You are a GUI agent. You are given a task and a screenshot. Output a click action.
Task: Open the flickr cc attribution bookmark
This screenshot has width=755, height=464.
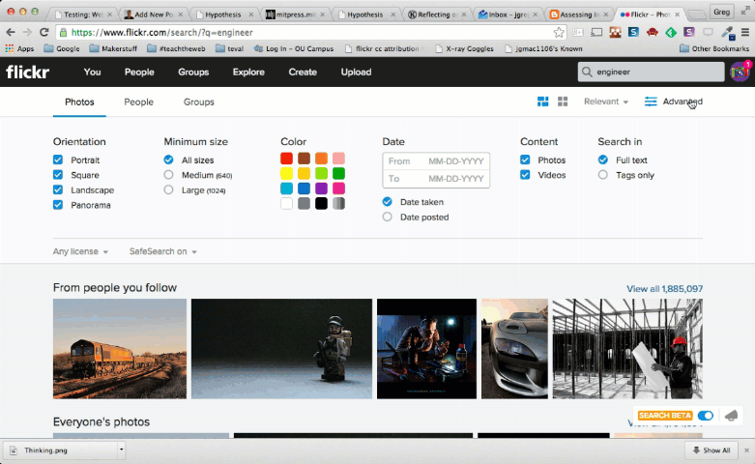click(384, 48)
